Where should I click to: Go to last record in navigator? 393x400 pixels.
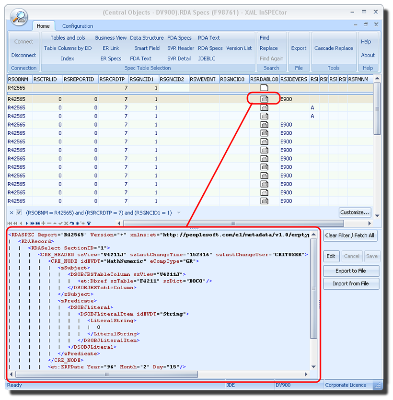[x=38, y=223]
